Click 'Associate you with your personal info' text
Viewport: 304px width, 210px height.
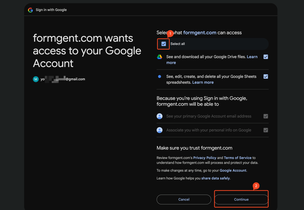point(209,130)
